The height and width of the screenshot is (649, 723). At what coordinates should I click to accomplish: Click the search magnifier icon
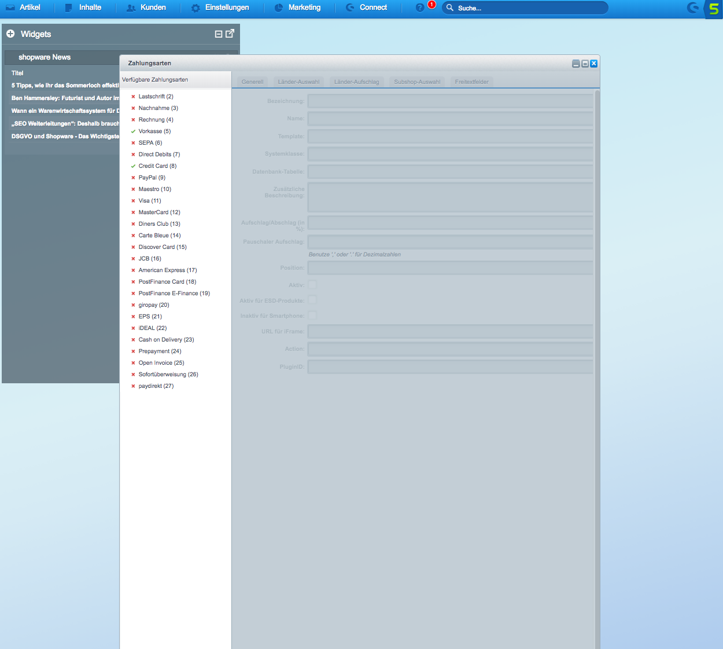pos(450,8)
